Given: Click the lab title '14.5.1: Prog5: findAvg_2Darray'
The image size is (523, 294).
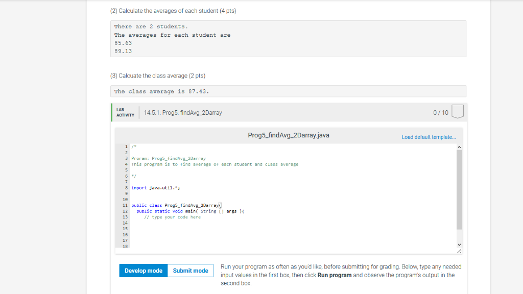Looking at the screenshot, I should click(x=183, y=113).
